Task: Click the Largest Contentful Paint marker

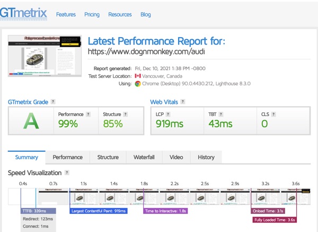Action: click(x=98, y=211)
